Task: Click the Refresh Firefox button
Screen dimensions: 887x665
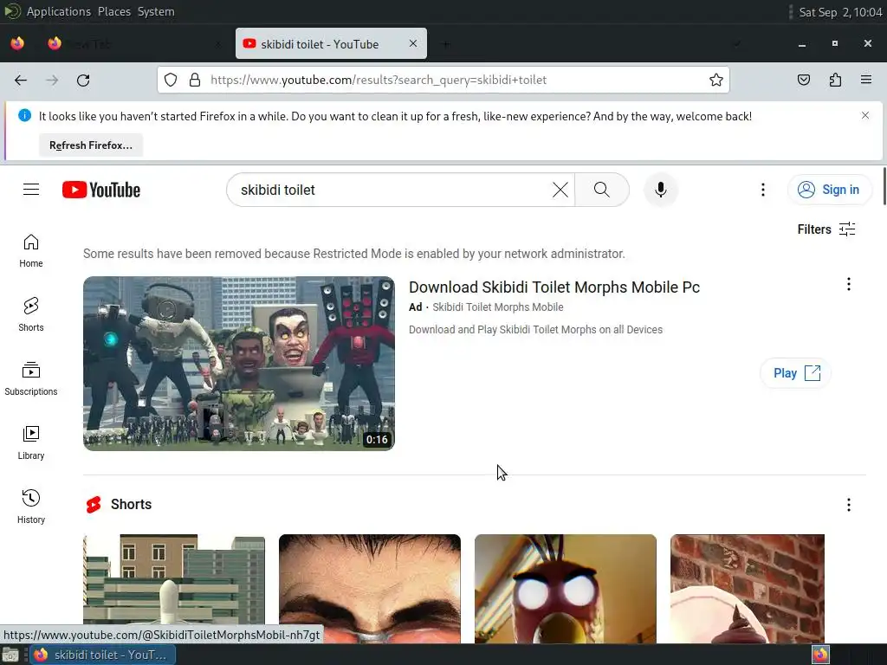Action: click(x=91, y=145)
